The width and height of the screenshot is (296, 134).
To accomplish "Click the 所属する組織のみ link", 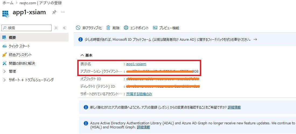I will pos(139,94).
